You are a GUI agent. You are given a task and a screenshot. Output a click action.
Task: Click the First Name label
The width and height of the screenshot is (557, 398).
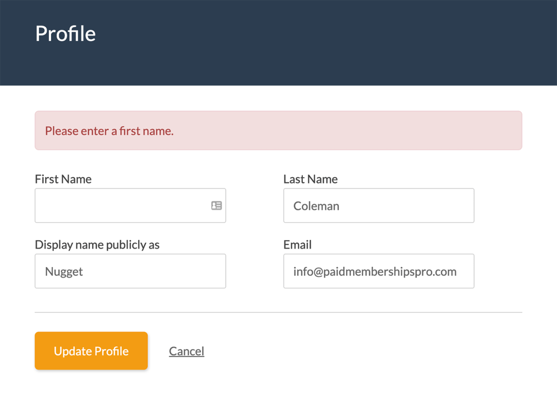tap(63, 179)
